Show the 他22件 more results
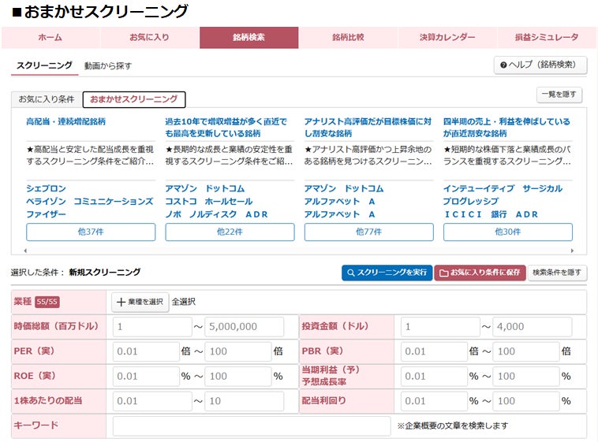The image size is (598, 442). click(x=230, y=232)
